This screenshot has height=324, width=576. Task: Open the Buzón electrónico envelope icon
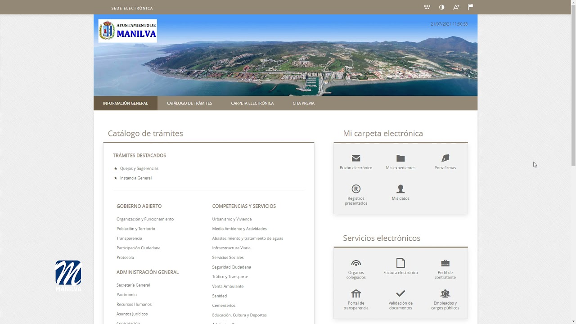356,158
